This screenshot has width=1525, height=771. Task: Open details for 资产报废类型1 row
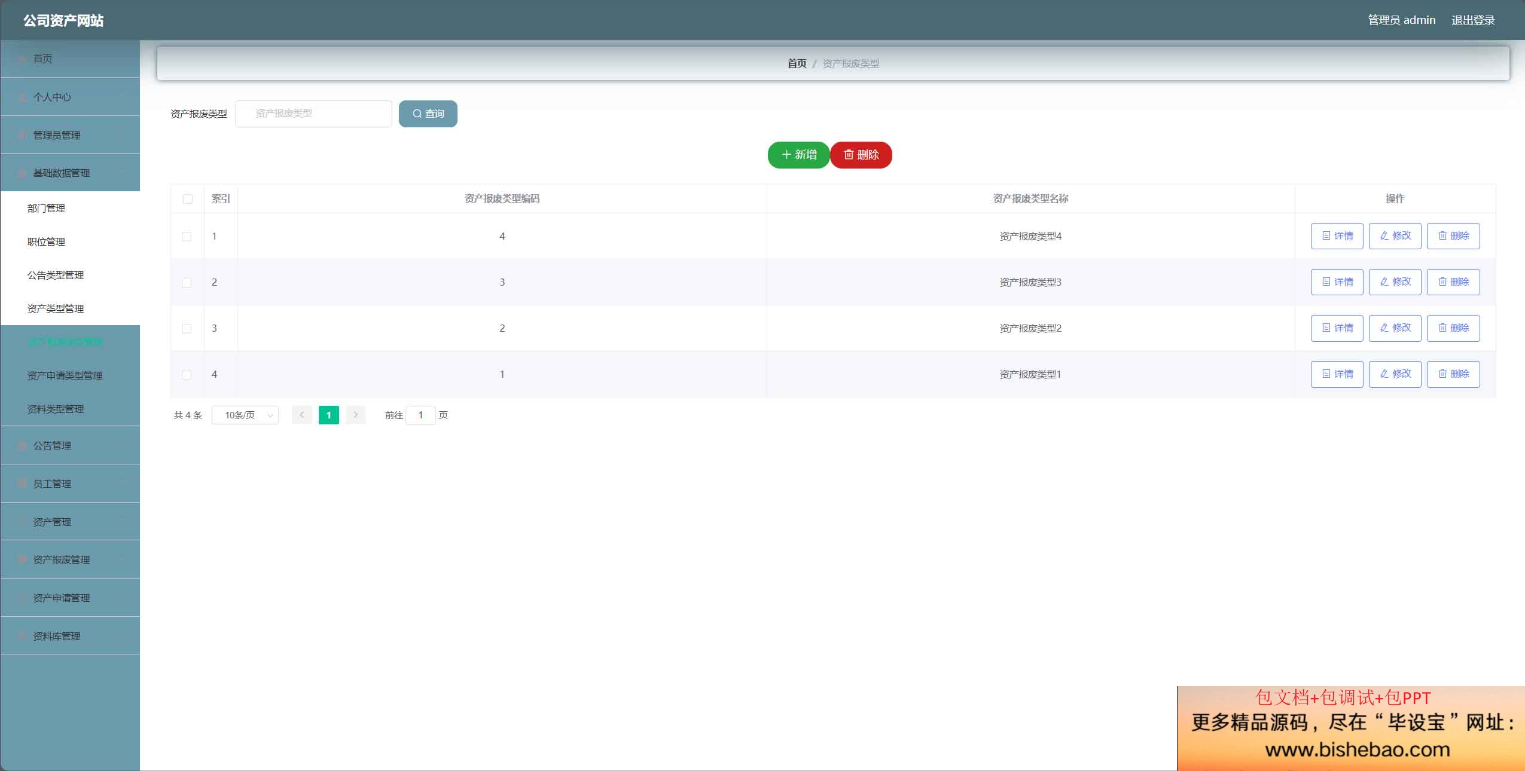(1337, 374)
